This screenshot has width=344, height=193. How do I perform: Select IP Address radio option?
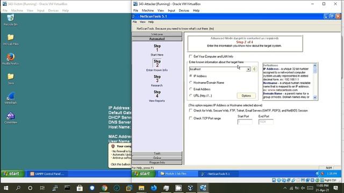click(x=191, y=76)
